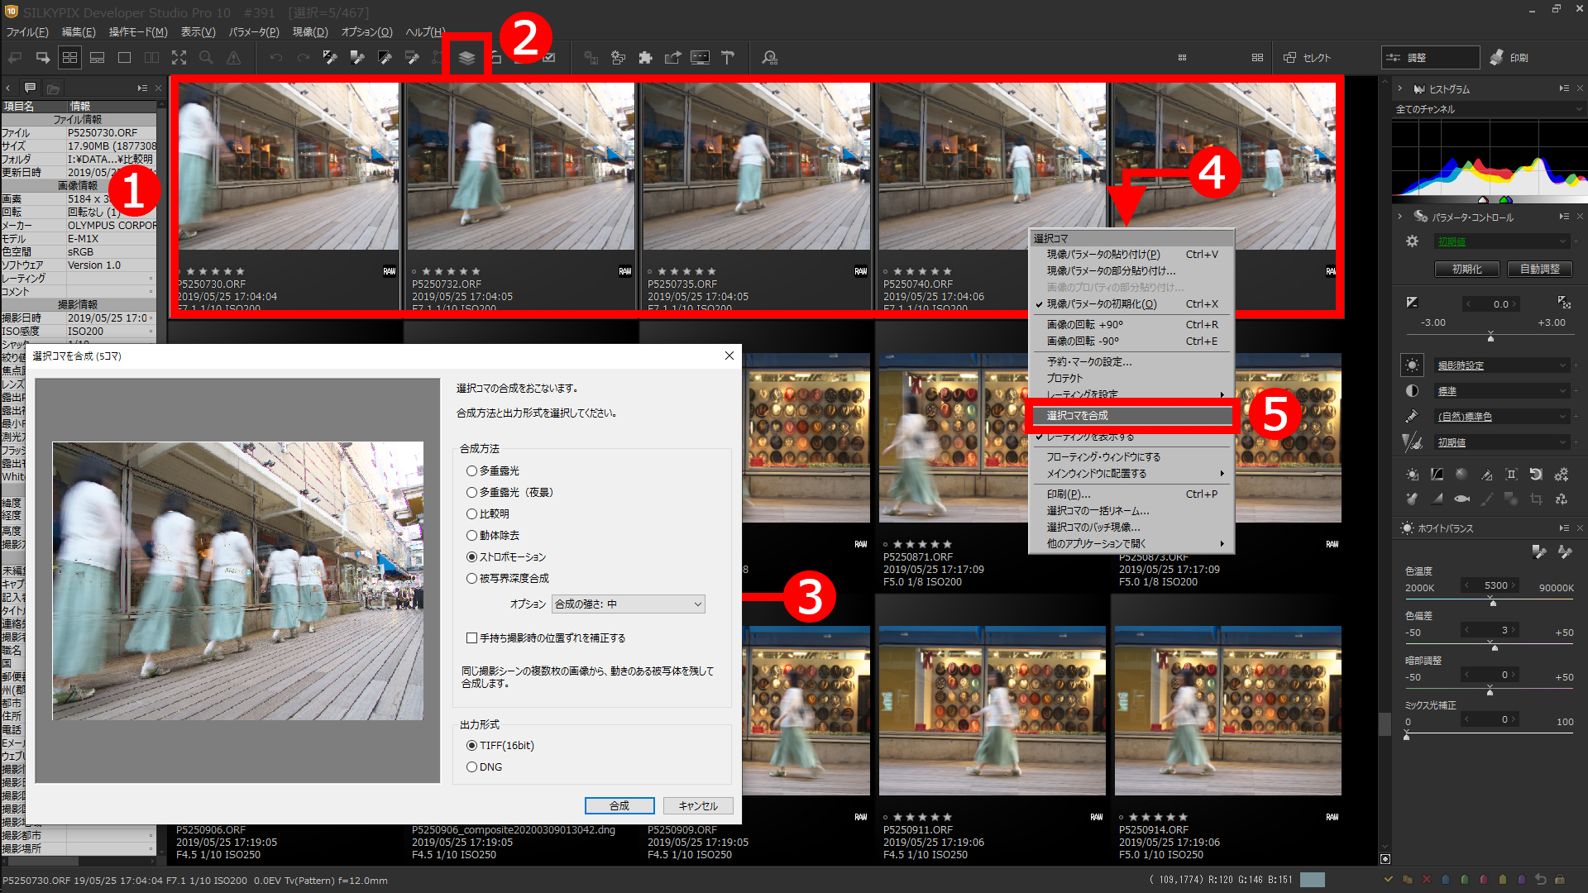Click the 色温度 slider handle
The width and height of the screenshot is (1588, 893).
pyautogui.click(x=1493, y=603)
